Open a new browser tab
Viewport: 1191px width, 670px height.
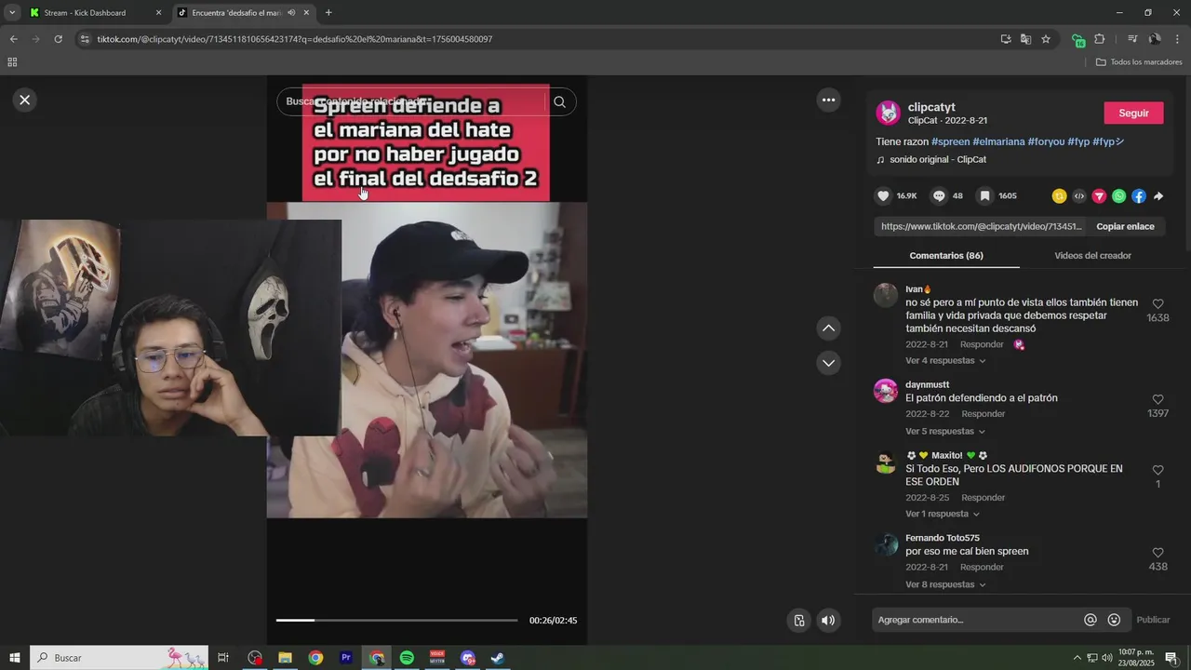coord(328,13)
